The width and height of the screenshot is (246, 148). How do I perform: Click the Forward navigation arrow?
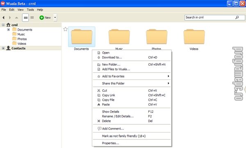tap(10, 18)
